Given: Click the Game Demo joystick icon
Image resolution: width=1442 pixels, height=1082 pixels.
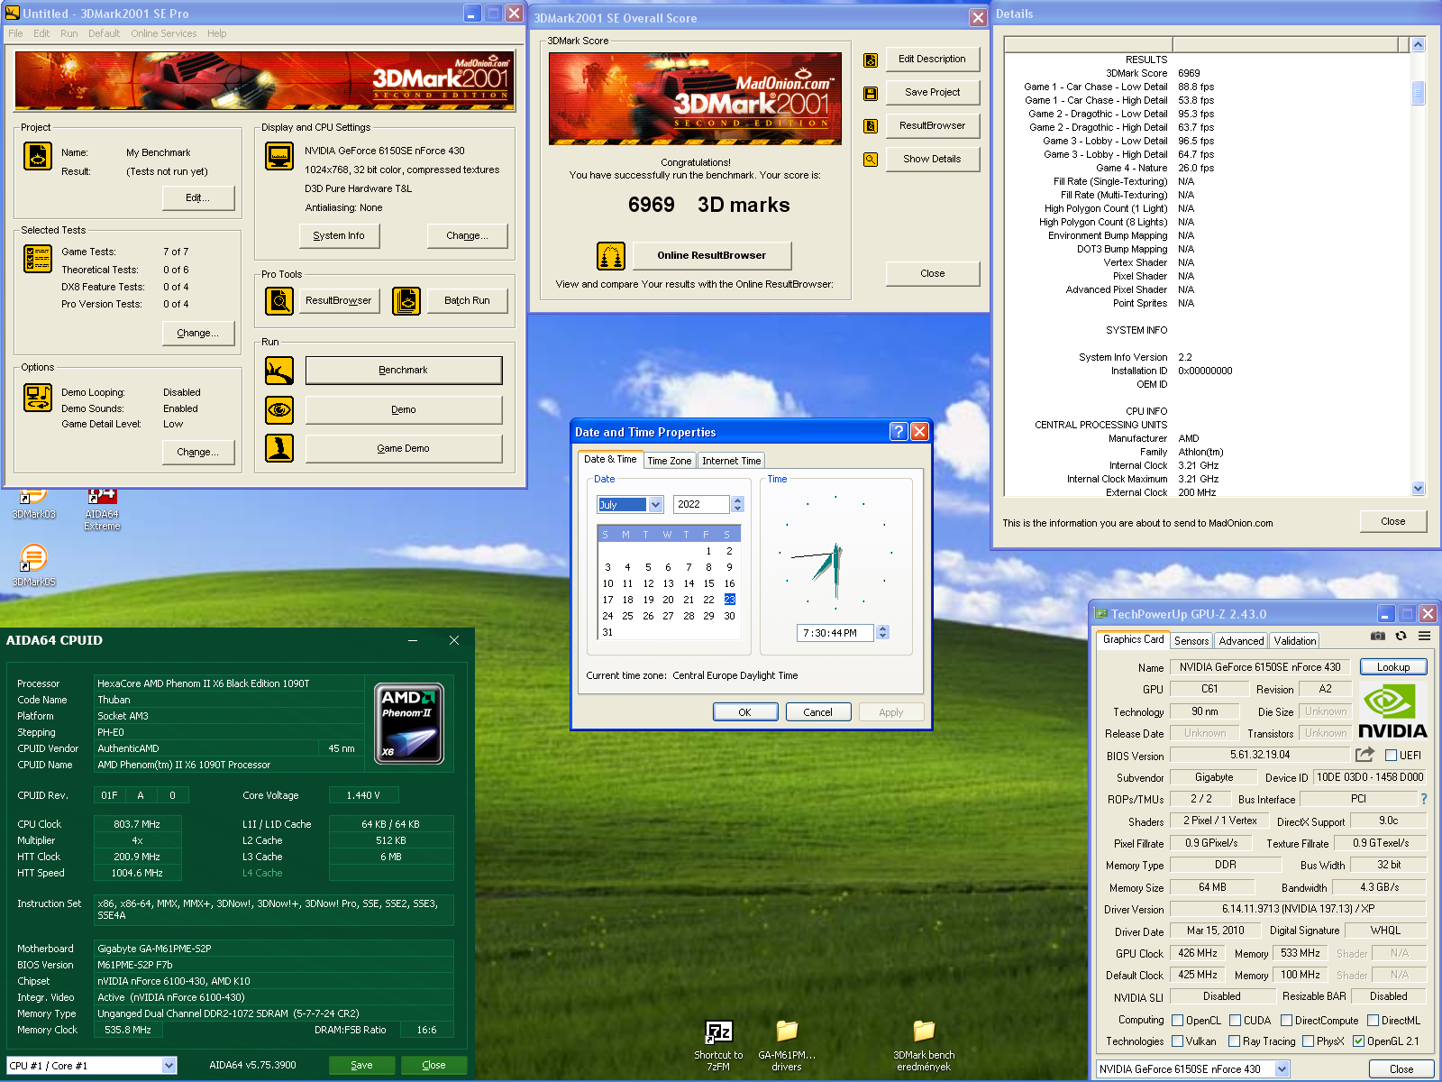Looking at the screenshot, I should [x=279, y=448].
